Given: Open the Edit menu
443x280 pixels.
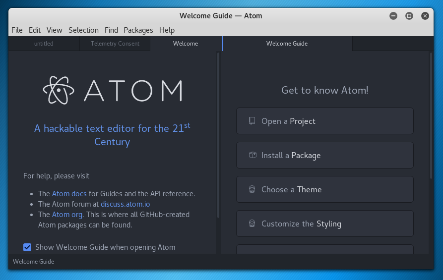Looking at the screenshot, I should [35, 30].
